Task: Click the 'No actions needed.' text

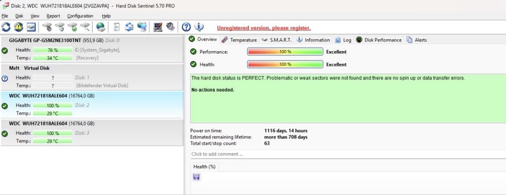Action: point(213,90)
